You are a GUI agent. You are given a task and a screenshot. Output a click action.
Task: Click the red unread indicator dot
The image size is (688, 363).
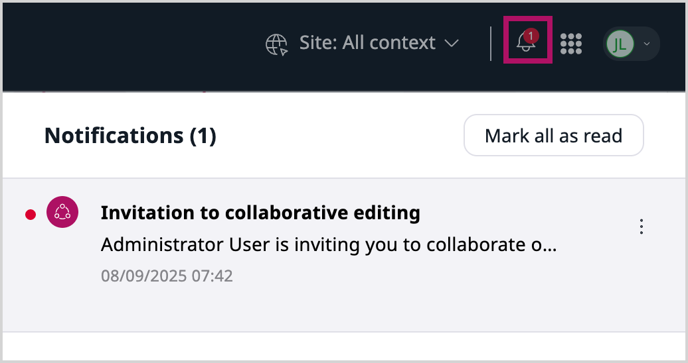click(30, 214)
